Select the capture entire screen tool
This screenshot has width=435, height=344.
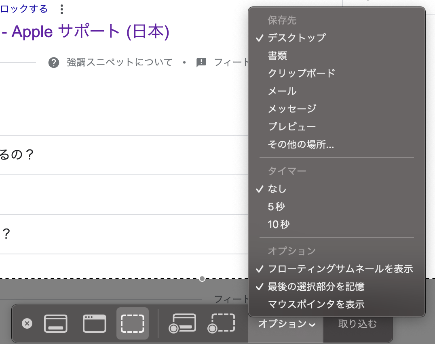click(56, 323)
